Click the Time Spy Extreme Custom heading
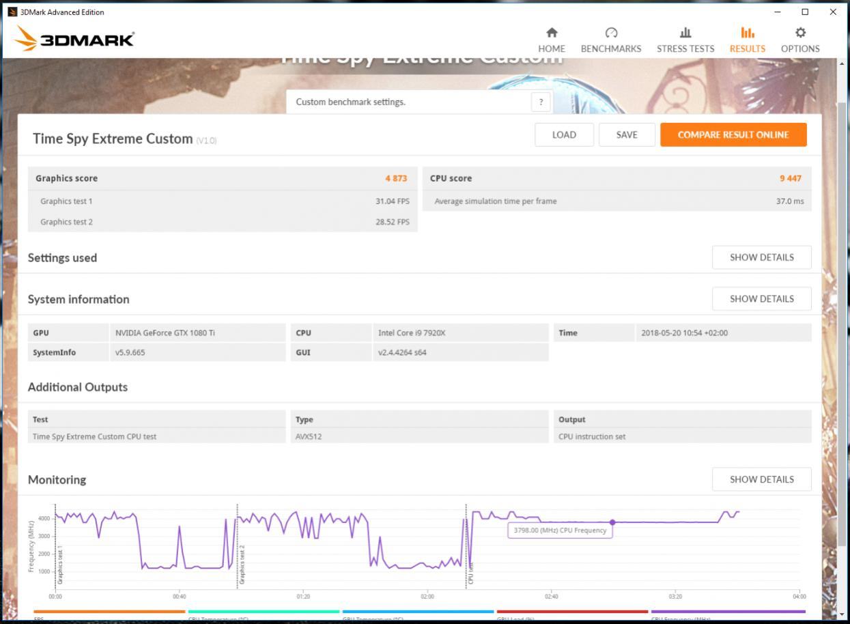The height and width of the screenshot is (624, 850). [113, 139]
